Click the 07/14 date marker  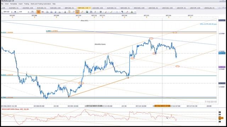[x=124, y=15]
